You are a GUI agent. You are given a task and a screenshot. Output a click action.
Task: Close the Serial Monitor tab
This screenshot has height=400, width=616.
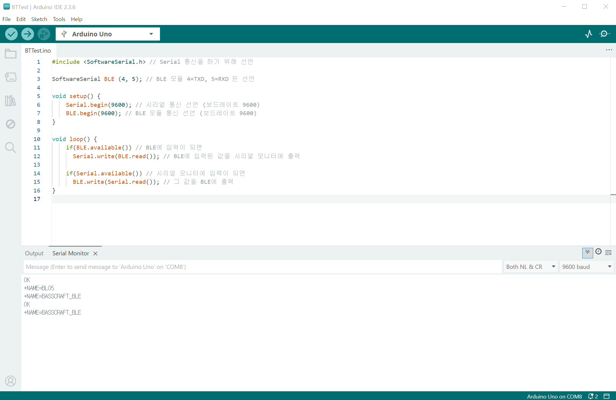[x=95, y=254]
